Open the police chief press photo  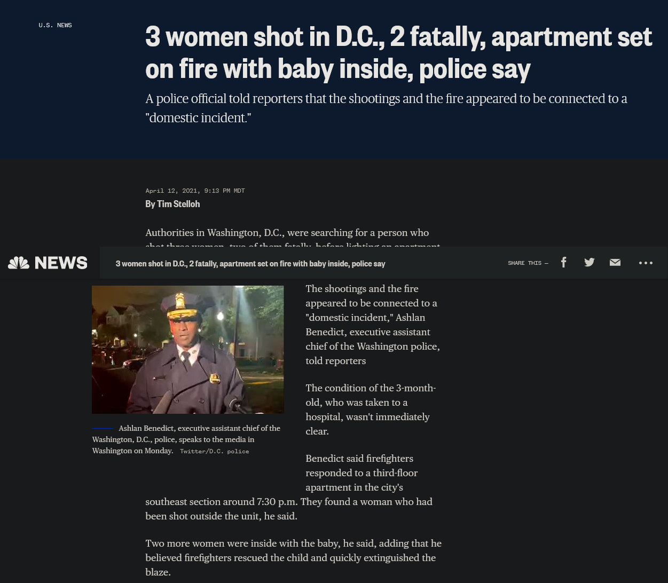(188, 350)
